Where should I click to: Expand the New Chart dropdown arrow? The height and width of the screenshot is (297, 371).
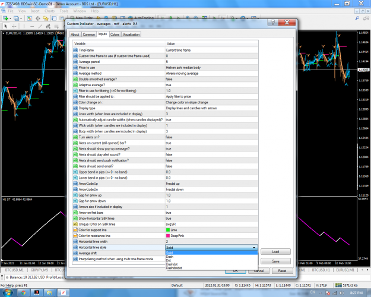click(10, 18)
